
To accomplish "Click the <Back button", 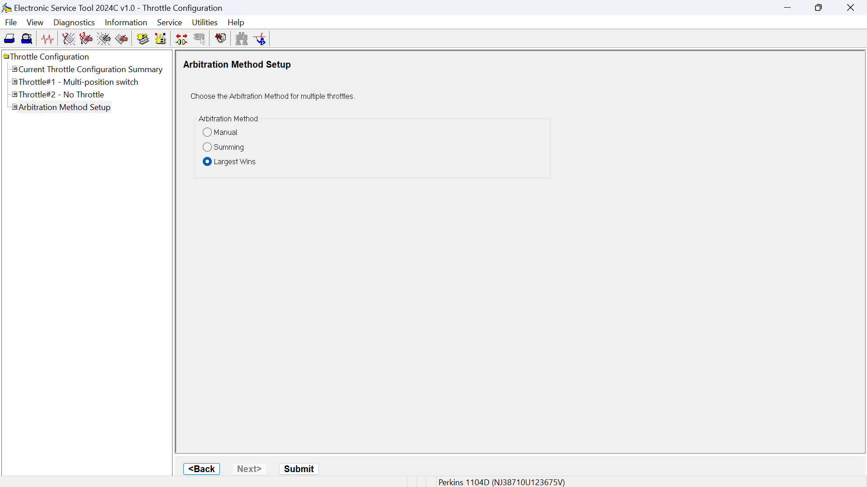I will [x=201, y=469].
